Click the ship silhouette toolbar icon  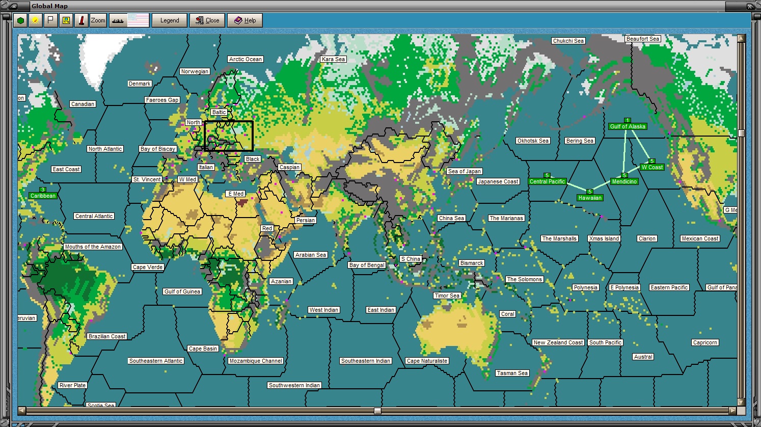click(x=118, y=20)
